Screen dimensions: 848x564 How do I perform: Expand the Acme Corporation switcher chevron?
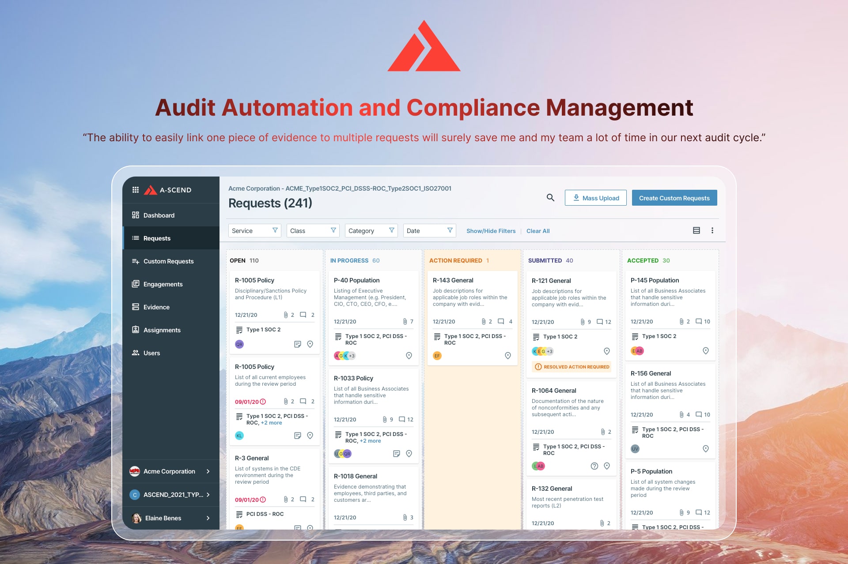(x=208, y=471)
